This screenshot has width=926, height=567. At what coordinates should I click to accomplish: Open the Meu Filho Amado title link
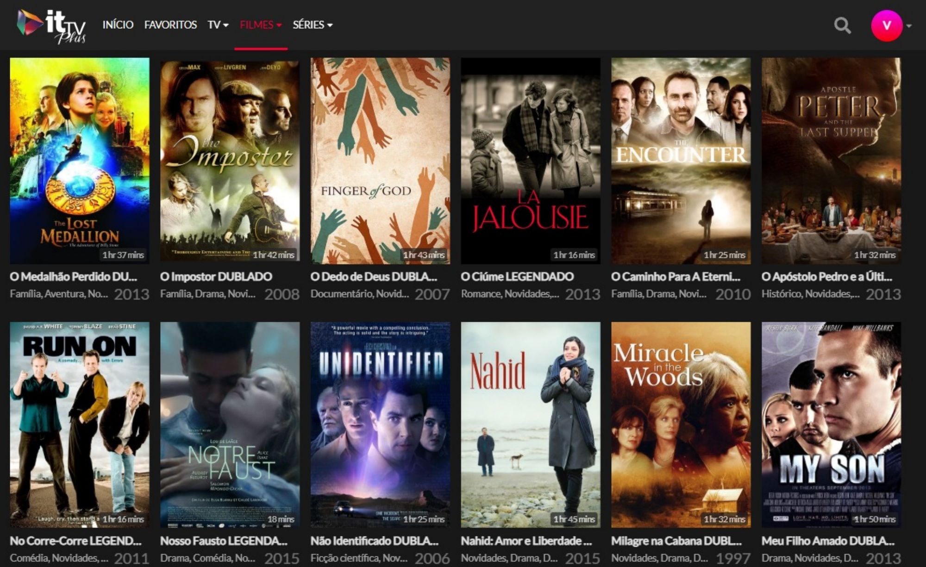tap(827, 541)
